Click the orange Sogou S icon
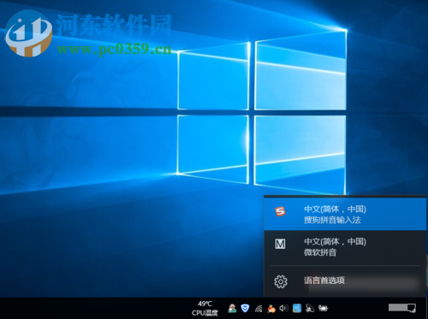Image resolution: width=428 pixels, height=319 pixels. (x=280, y=211)
